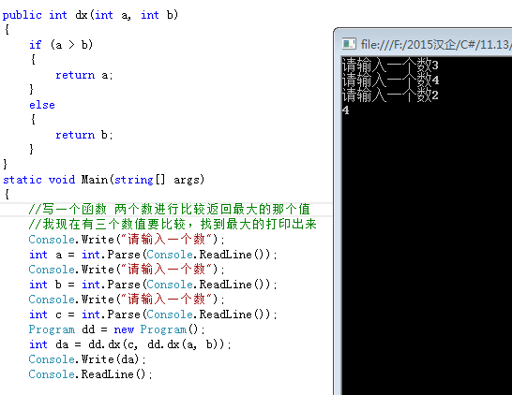Click the first Console.Write prompt line above 'int a'
The image size is (512, 395).
(127, 240)
